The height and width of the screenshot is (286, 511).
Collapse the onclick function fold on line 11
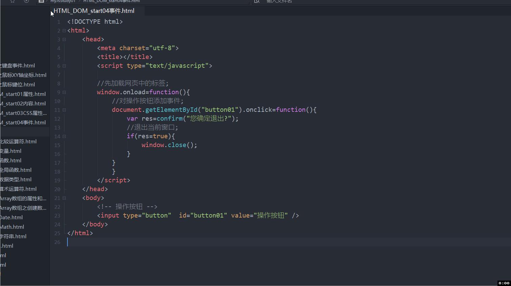pyautogui.click(x=64, y=110)
